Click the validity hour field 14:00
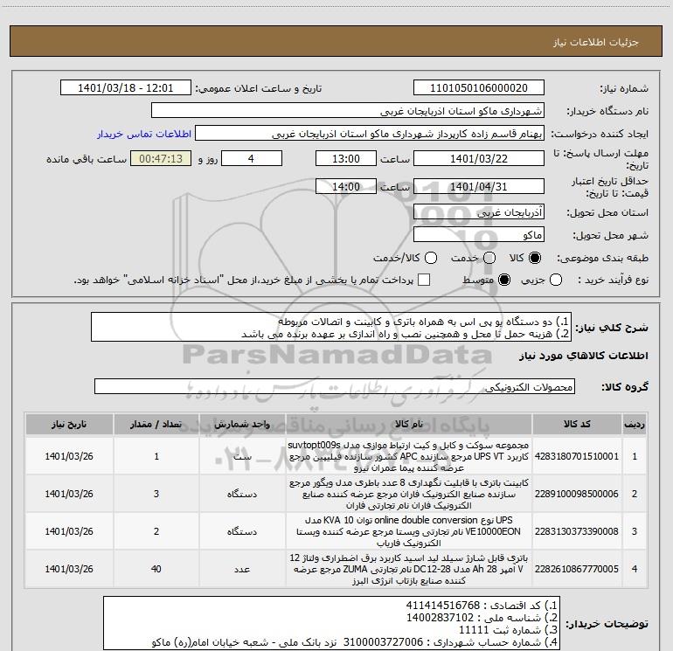 click(x=346, y=186)
